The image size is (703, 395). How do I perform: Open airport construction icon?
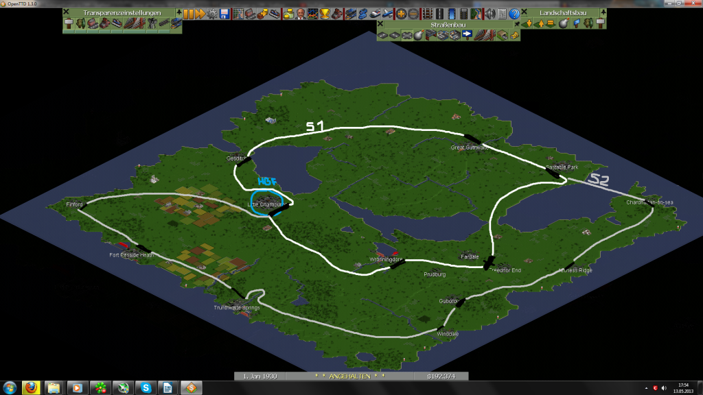pyautogui.click(x=463, y=14)
